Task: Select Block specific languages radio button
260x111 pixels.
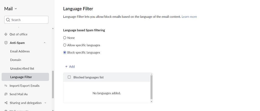Action: 65,53
